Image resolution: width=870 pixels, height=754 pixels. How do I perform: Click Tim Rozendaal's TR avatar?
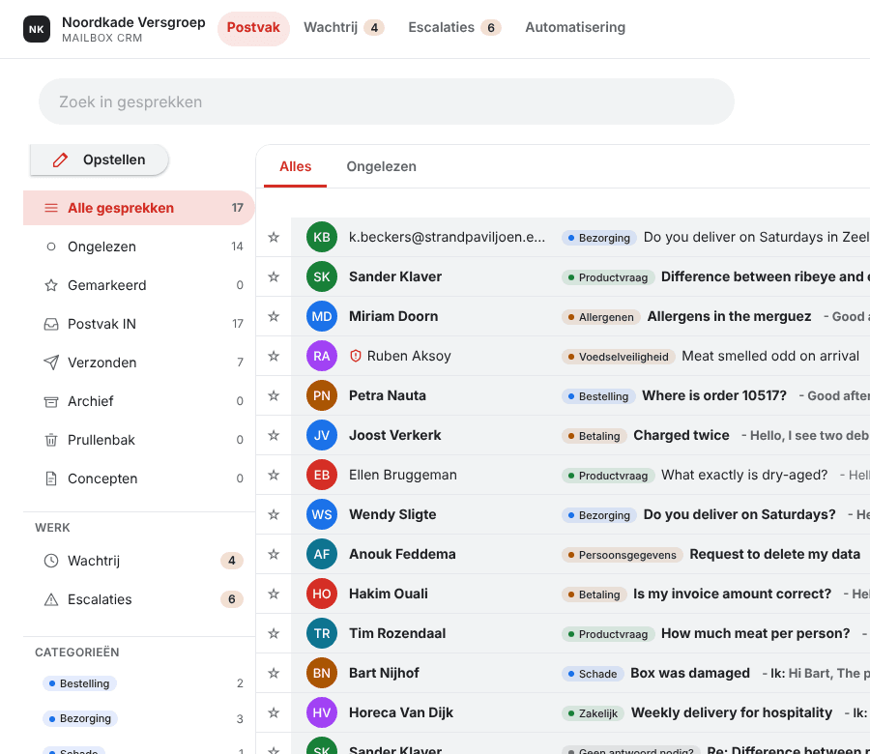322,633
